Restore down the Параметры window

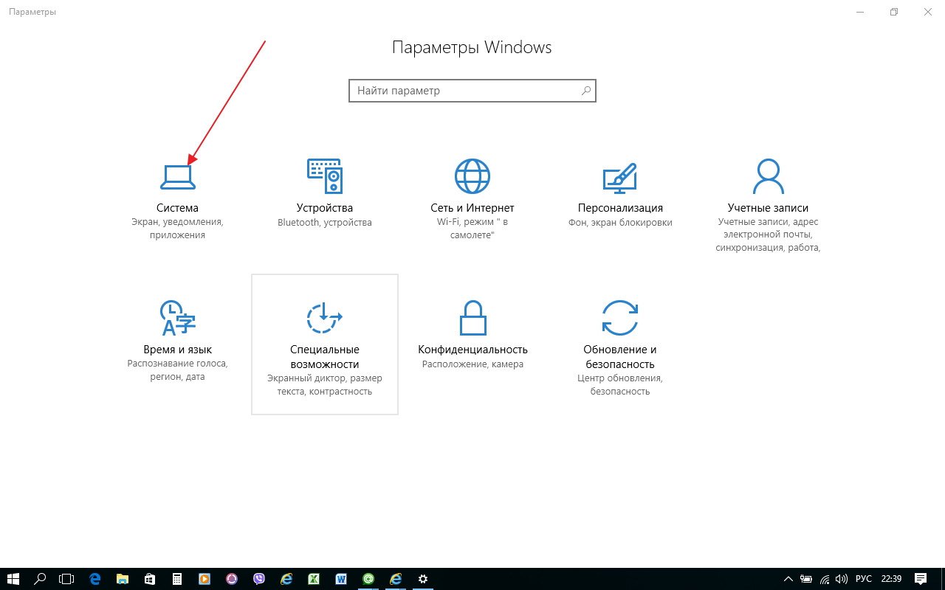click(x=894, y=12)
